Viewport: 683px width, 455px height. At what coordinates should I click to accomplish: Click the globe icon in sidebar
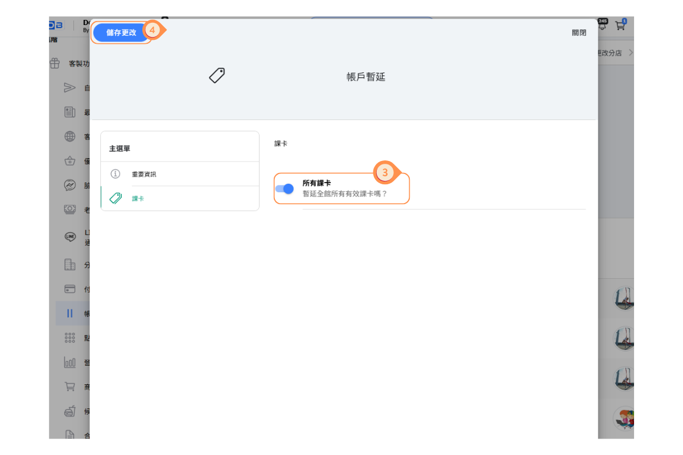point(69,136)
